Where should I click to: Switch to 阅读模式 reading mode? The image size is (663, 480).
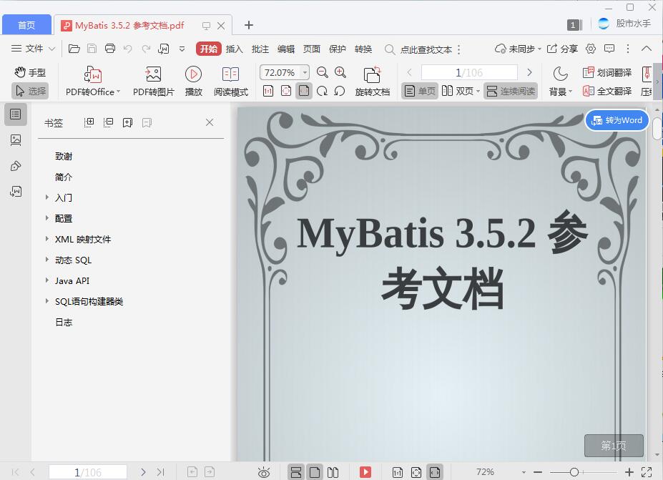coord(230,82)
